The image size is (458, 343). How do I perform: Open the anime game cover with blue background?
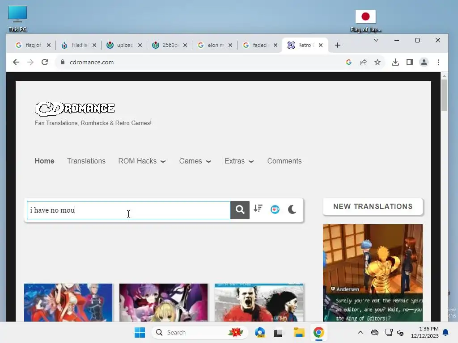point(68,302)
